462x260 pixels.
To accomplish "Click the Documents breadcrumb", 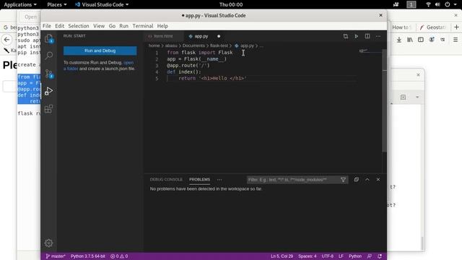I will pos(193,45).
